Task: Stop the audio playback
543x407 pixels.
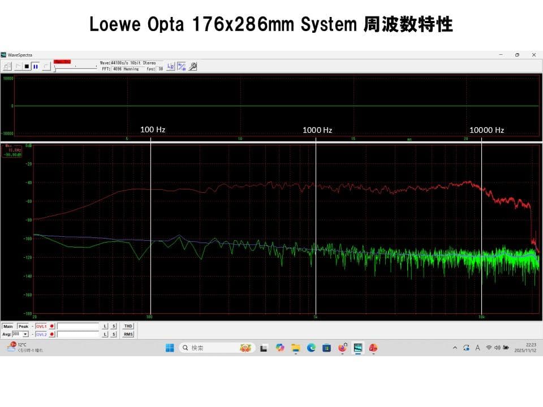Action: [27, 67]
